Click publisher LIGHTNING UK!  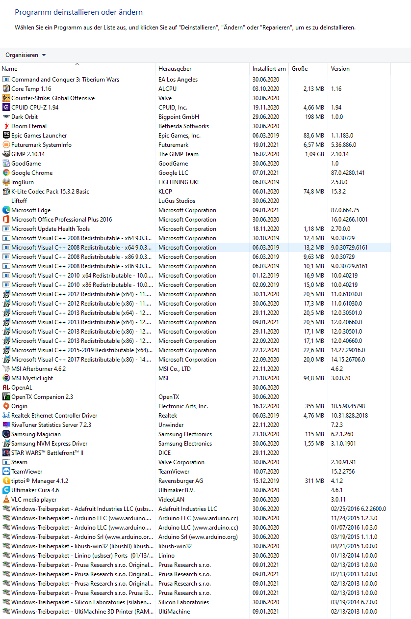point(179,182)
